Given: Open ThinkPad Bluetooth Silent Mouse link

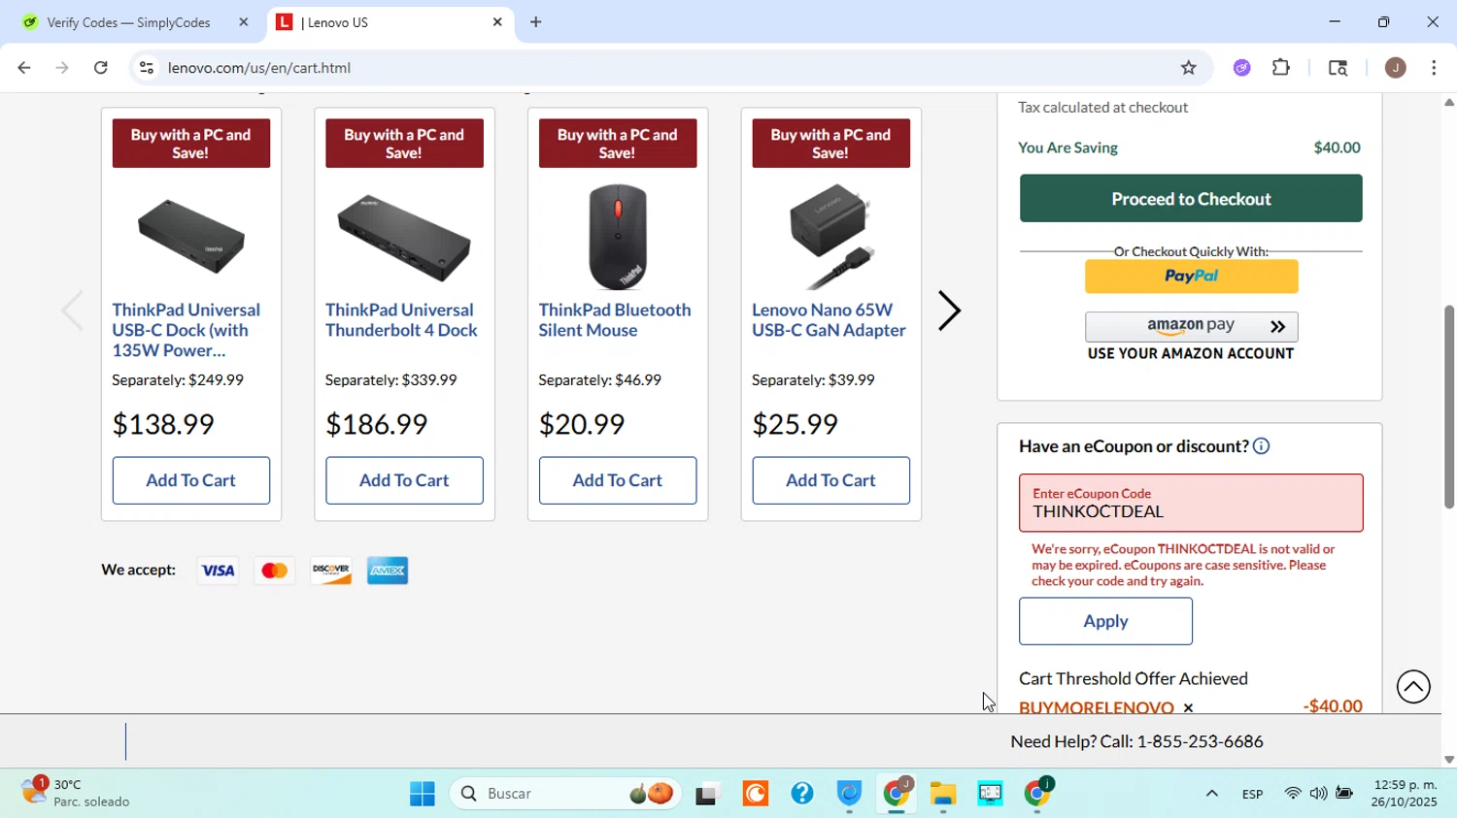Looking at the screenshot, I should pyautogui.click(x=615, y=320).
